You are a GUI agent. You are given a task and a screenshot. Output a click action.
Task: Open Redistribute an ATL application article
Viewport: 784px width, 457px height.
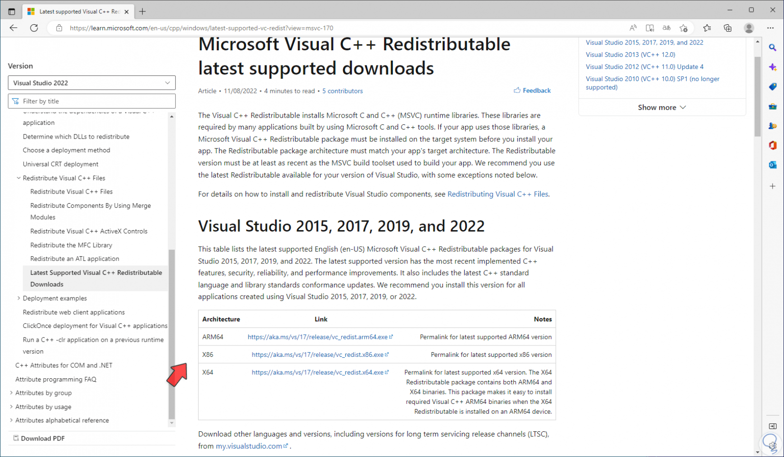click(75, 259)
